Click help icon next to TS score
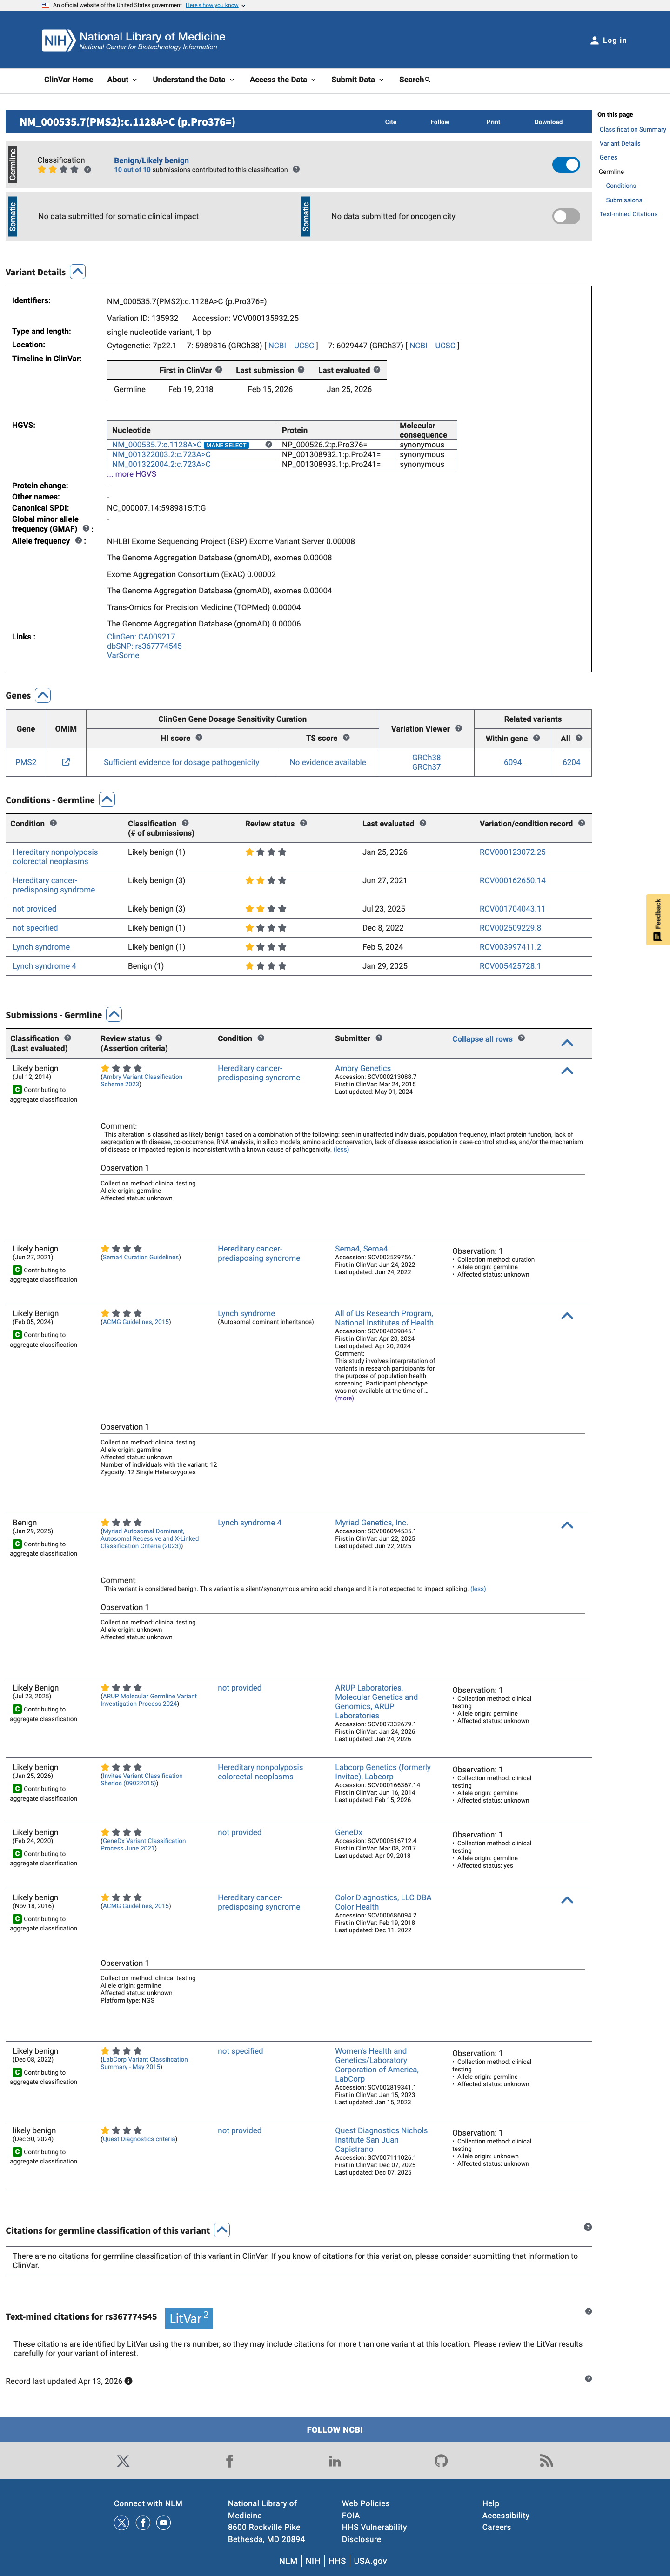The height and width of the screenshot is (2576, 670). point(346,738)
